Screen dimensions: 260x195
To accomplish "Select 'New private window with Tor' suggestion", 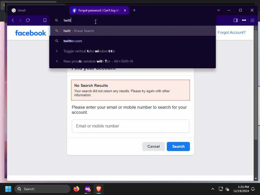I will (x=133, y=61).
